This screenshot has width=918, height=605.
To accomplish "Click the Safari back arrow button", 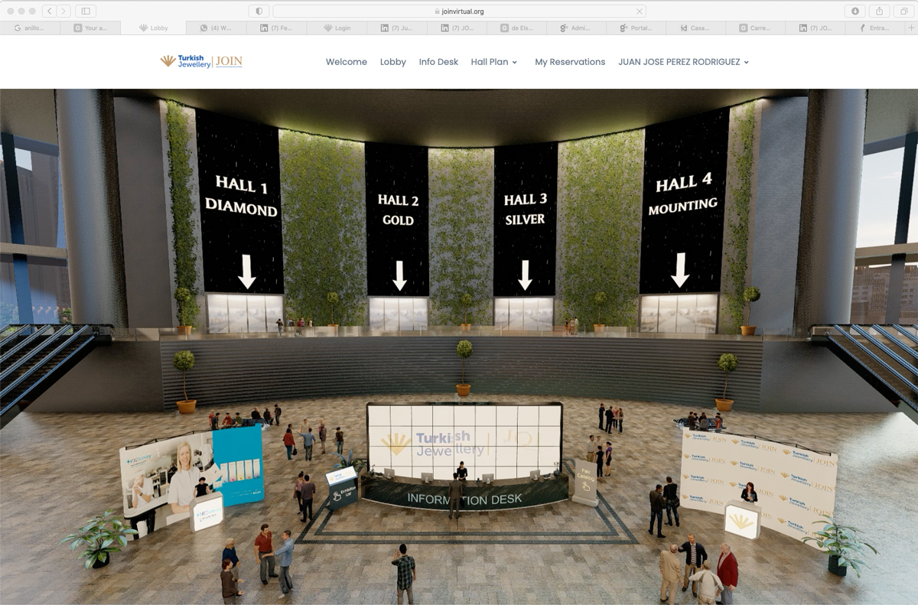I will 50,11.
